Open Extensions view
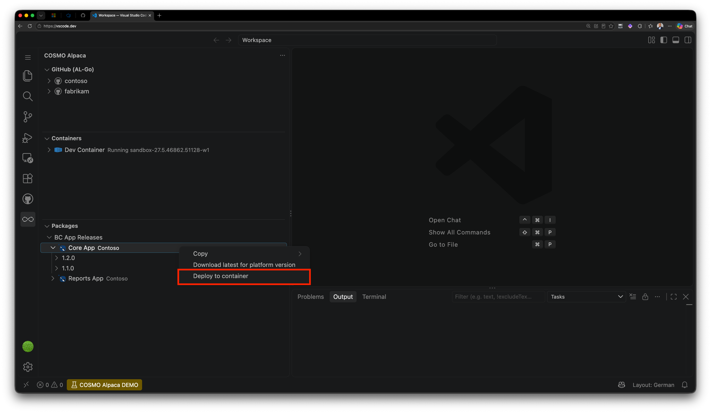Screen dimensions: 711x413 28,178
